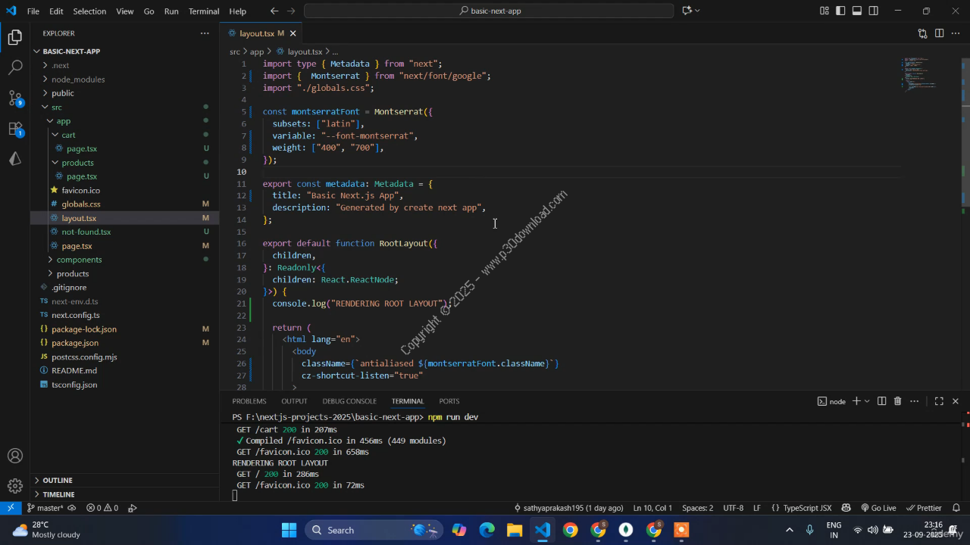
Task: Open the Terminal menu
Action: coord(203,11)
